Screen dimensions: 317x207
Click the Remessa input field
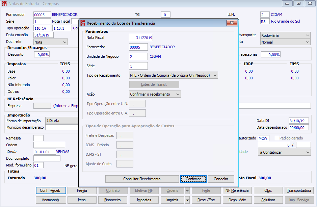[x=38, y=138]
